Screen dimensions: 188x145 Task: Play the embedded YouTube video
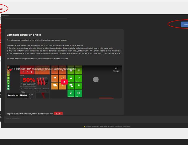click(x=64, y=82)
